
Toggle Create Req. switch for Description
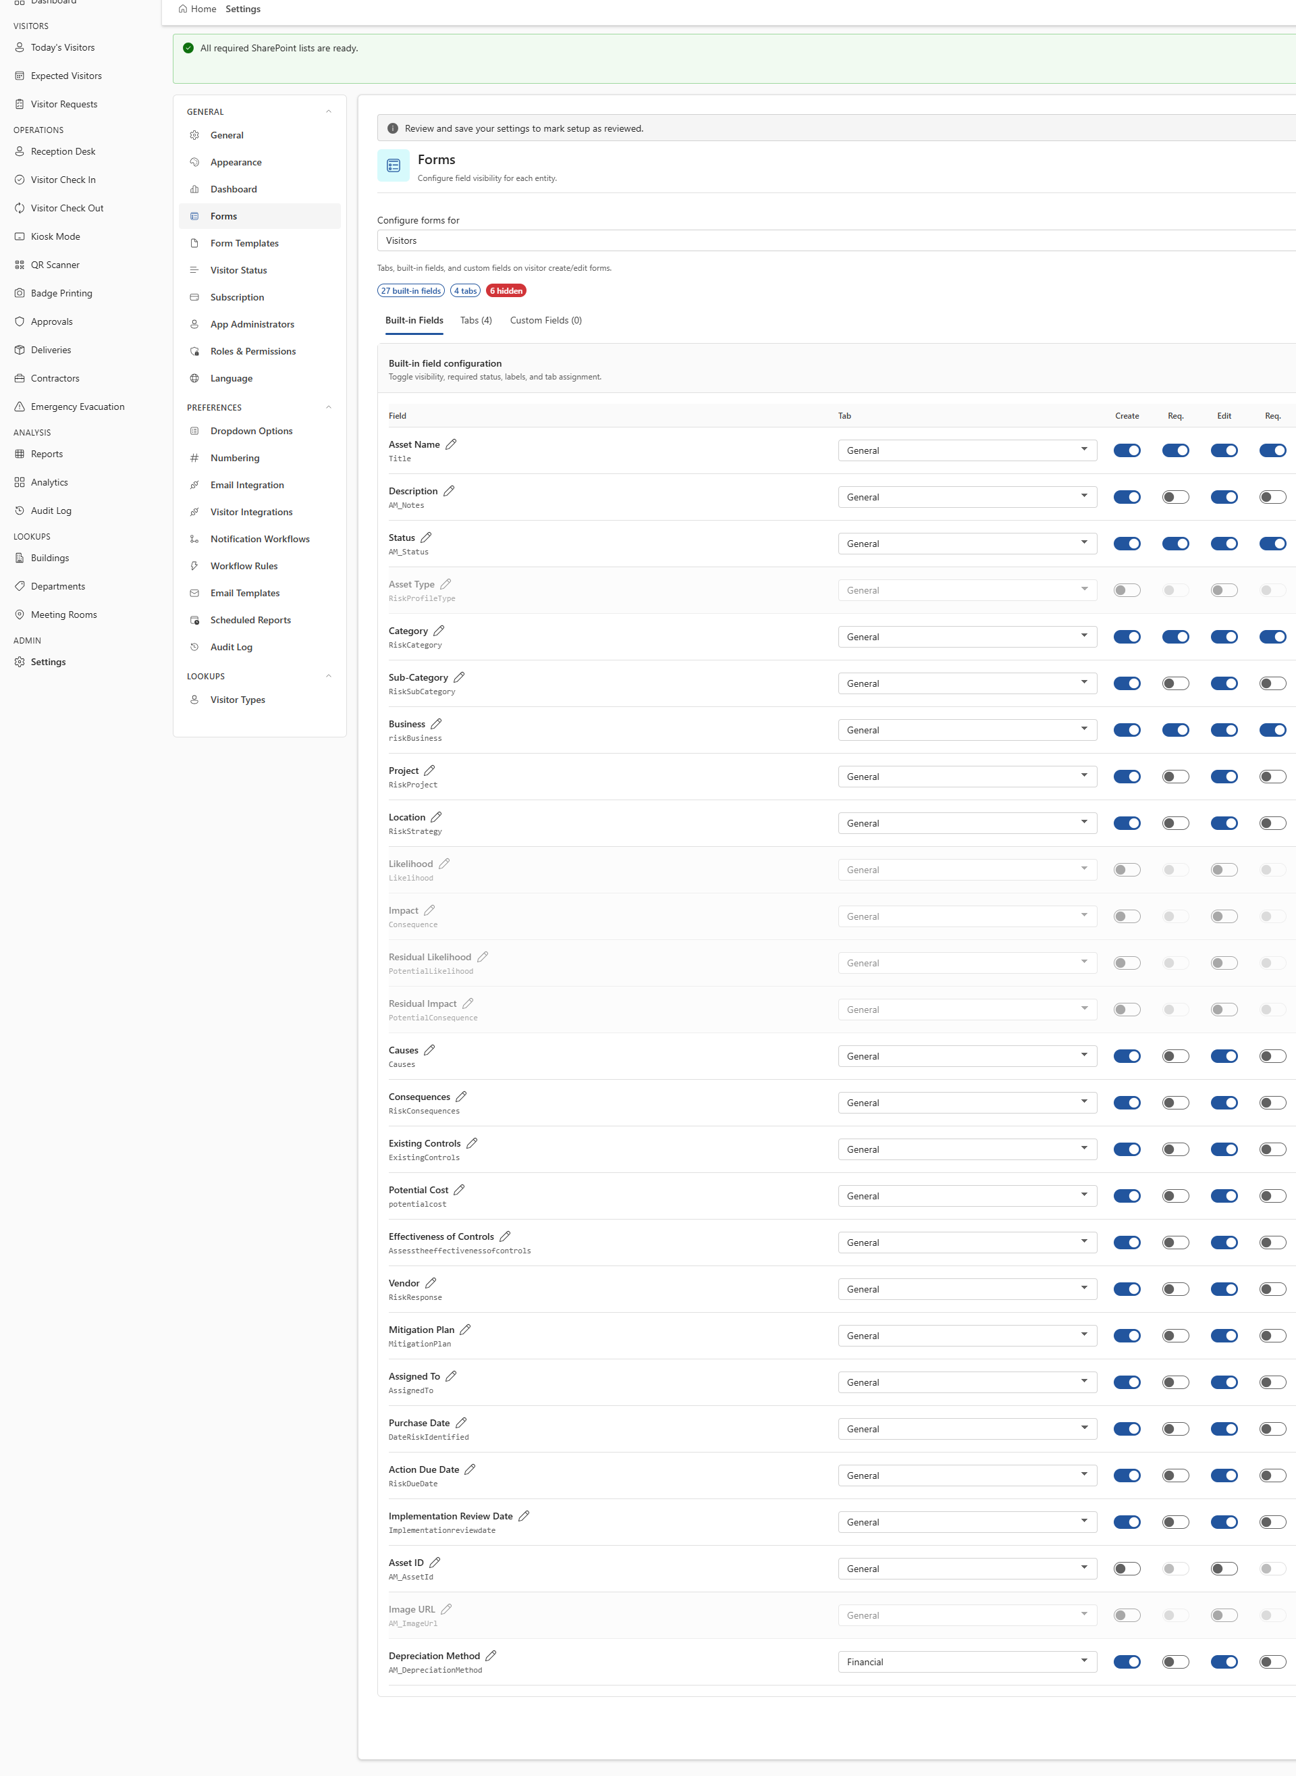[x=1175, y=497]
